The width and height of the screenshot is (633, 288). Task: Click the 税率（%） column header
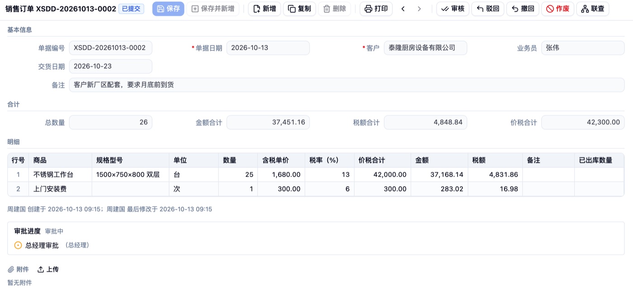tap(330, 160)
